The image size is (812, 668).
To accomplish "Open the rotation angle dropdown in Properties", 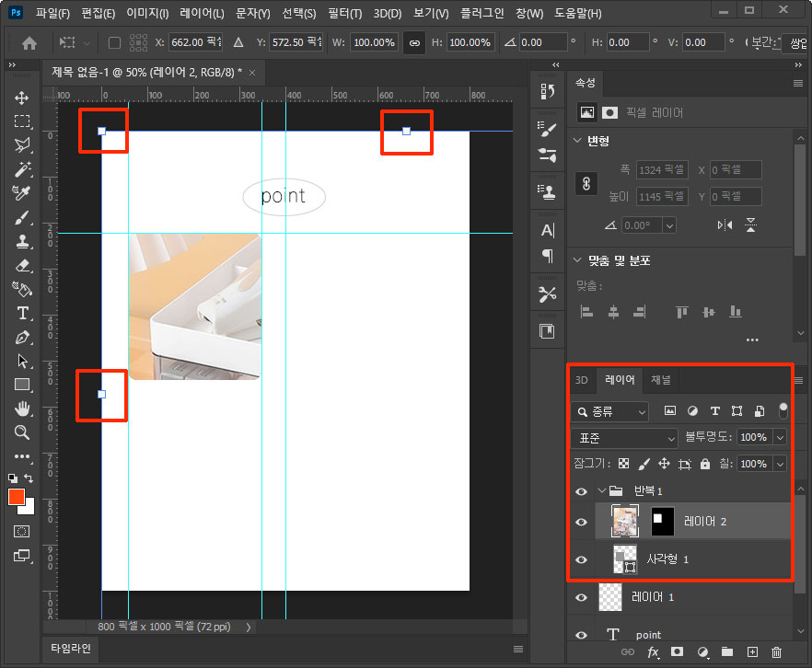I will coord(669,225).
